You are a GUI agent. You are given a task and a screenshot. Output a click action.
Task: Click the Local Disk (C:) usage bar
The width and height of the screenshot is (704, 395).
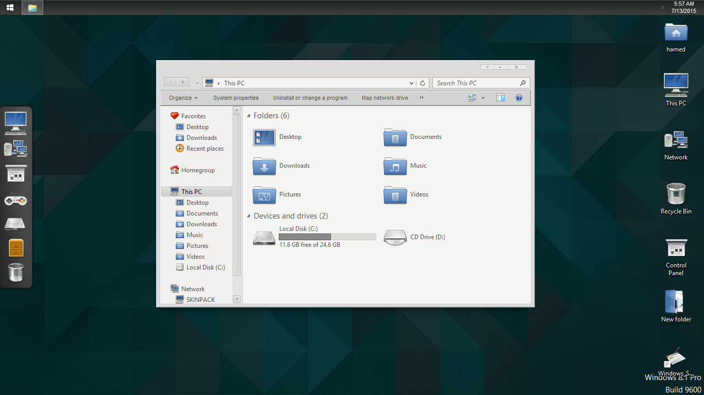coord(327,237)
